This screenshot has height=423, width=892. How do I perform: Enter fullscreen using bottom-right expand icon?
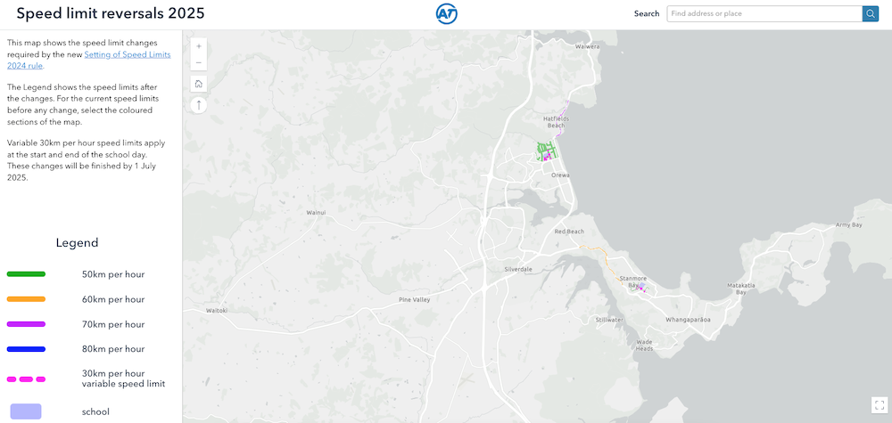click(878, 405)
